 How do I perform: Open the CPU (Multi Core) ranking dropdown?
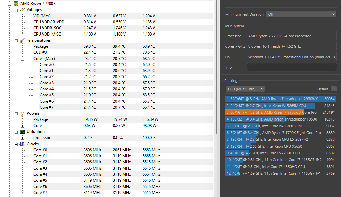point(245,89)
